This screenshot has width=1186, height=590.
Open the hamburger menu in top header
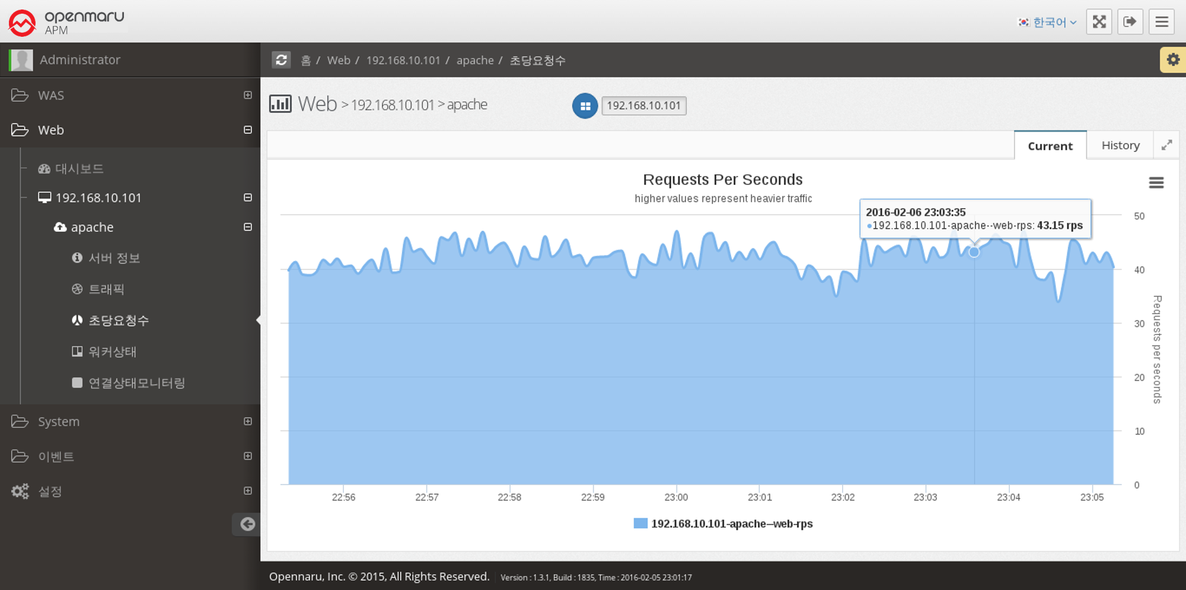click(x=1161, y=22)
